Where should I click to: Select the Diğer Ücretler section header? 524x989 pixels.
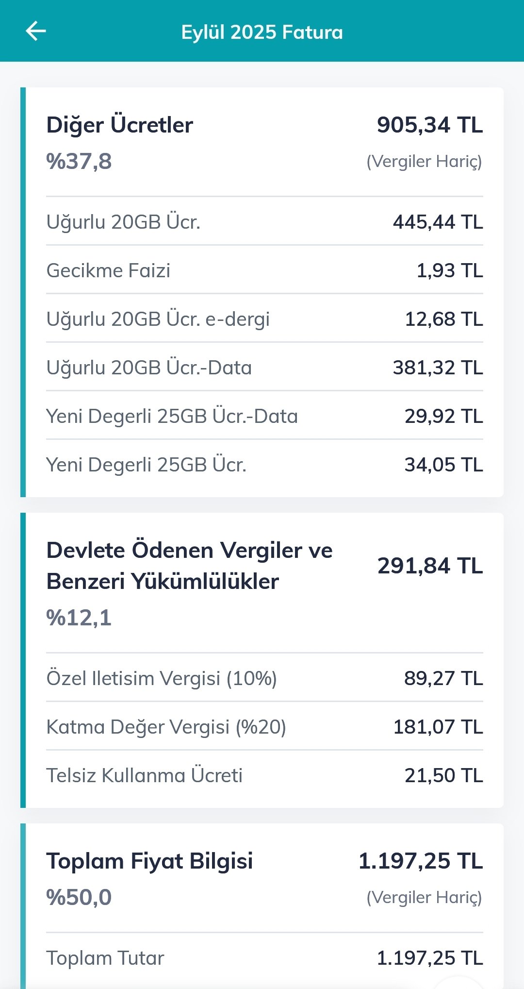click(x=119, y=125)
